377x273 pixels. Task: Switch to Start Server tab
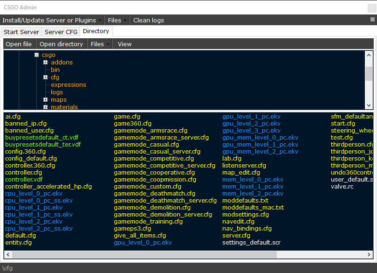pos(21,32)
